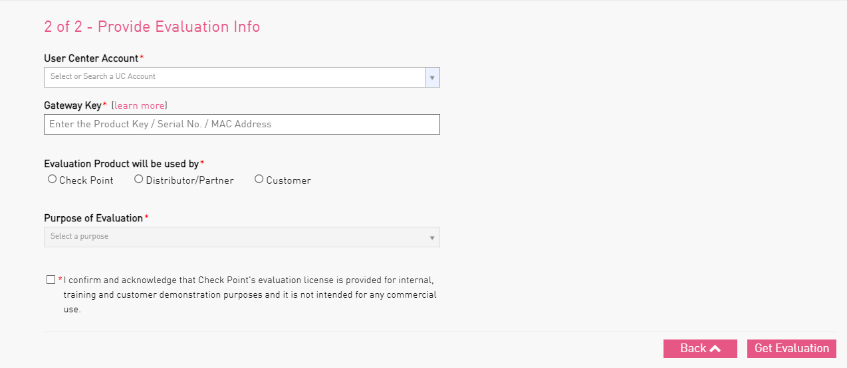This screenshot has width=847, height=368.
Task: Choose the Distributor/Partner radio option
Action: click(x=139, y=179)
